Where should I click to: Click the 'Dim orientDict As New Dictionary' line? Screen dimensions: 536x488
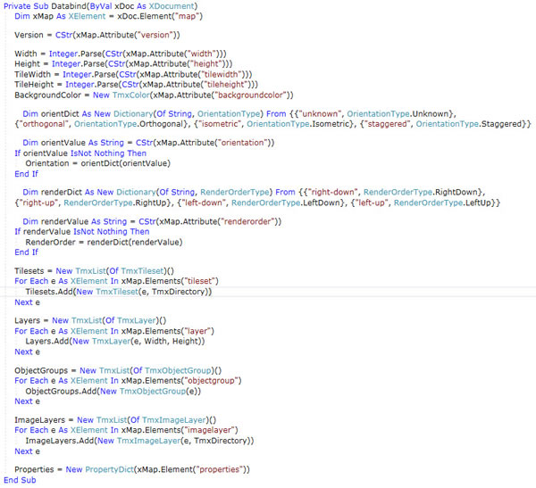(239, 113)
